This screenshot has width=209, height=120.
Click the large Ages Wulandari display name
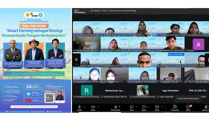pyautogui.click(x=170, y=91)
